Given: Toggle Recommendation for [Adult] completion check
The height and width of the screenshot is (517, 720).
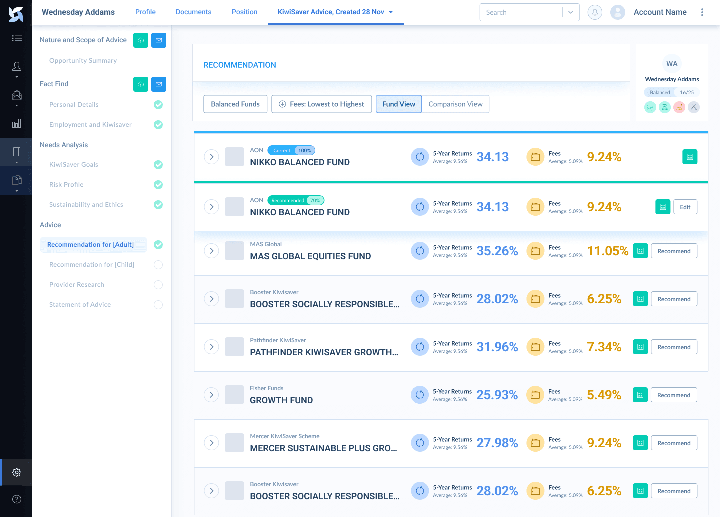Looking at the screenshot, I should (x=158, y=245).
